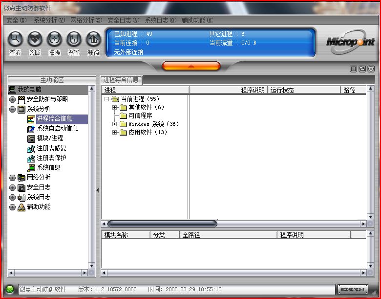381x299 pixels.
Task: Click the 分类 column header
Action: 165,235
